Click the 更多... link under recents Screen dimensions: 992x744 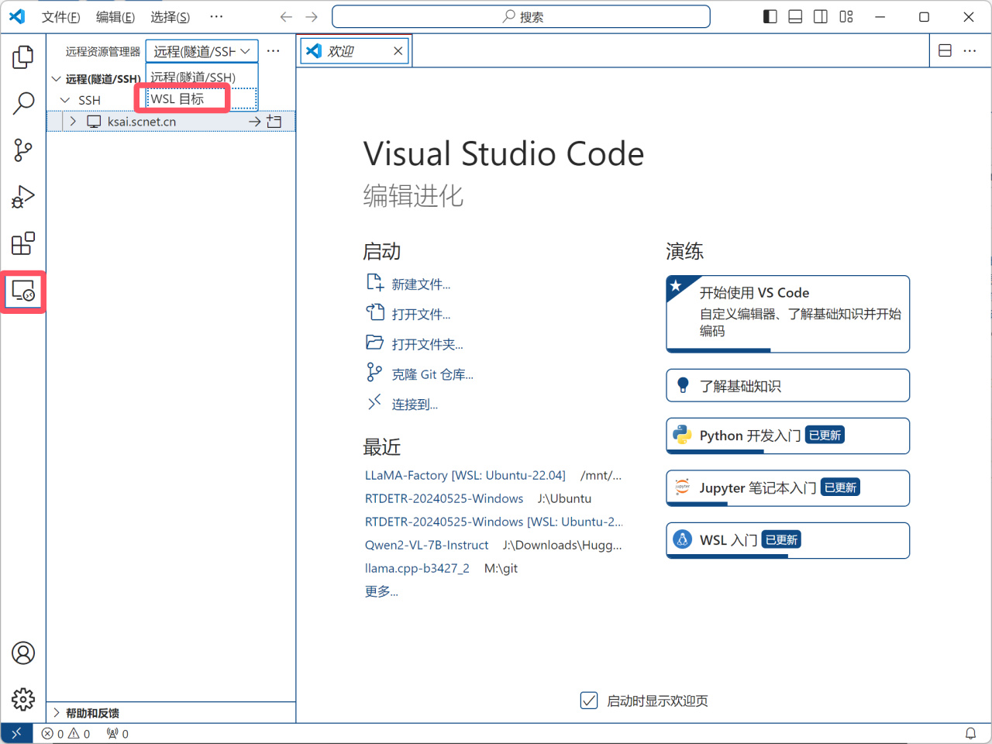[x=381, y=591]
